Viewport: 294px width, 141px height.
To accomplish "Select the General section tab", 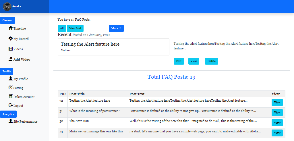I will (x=7, y=20).
